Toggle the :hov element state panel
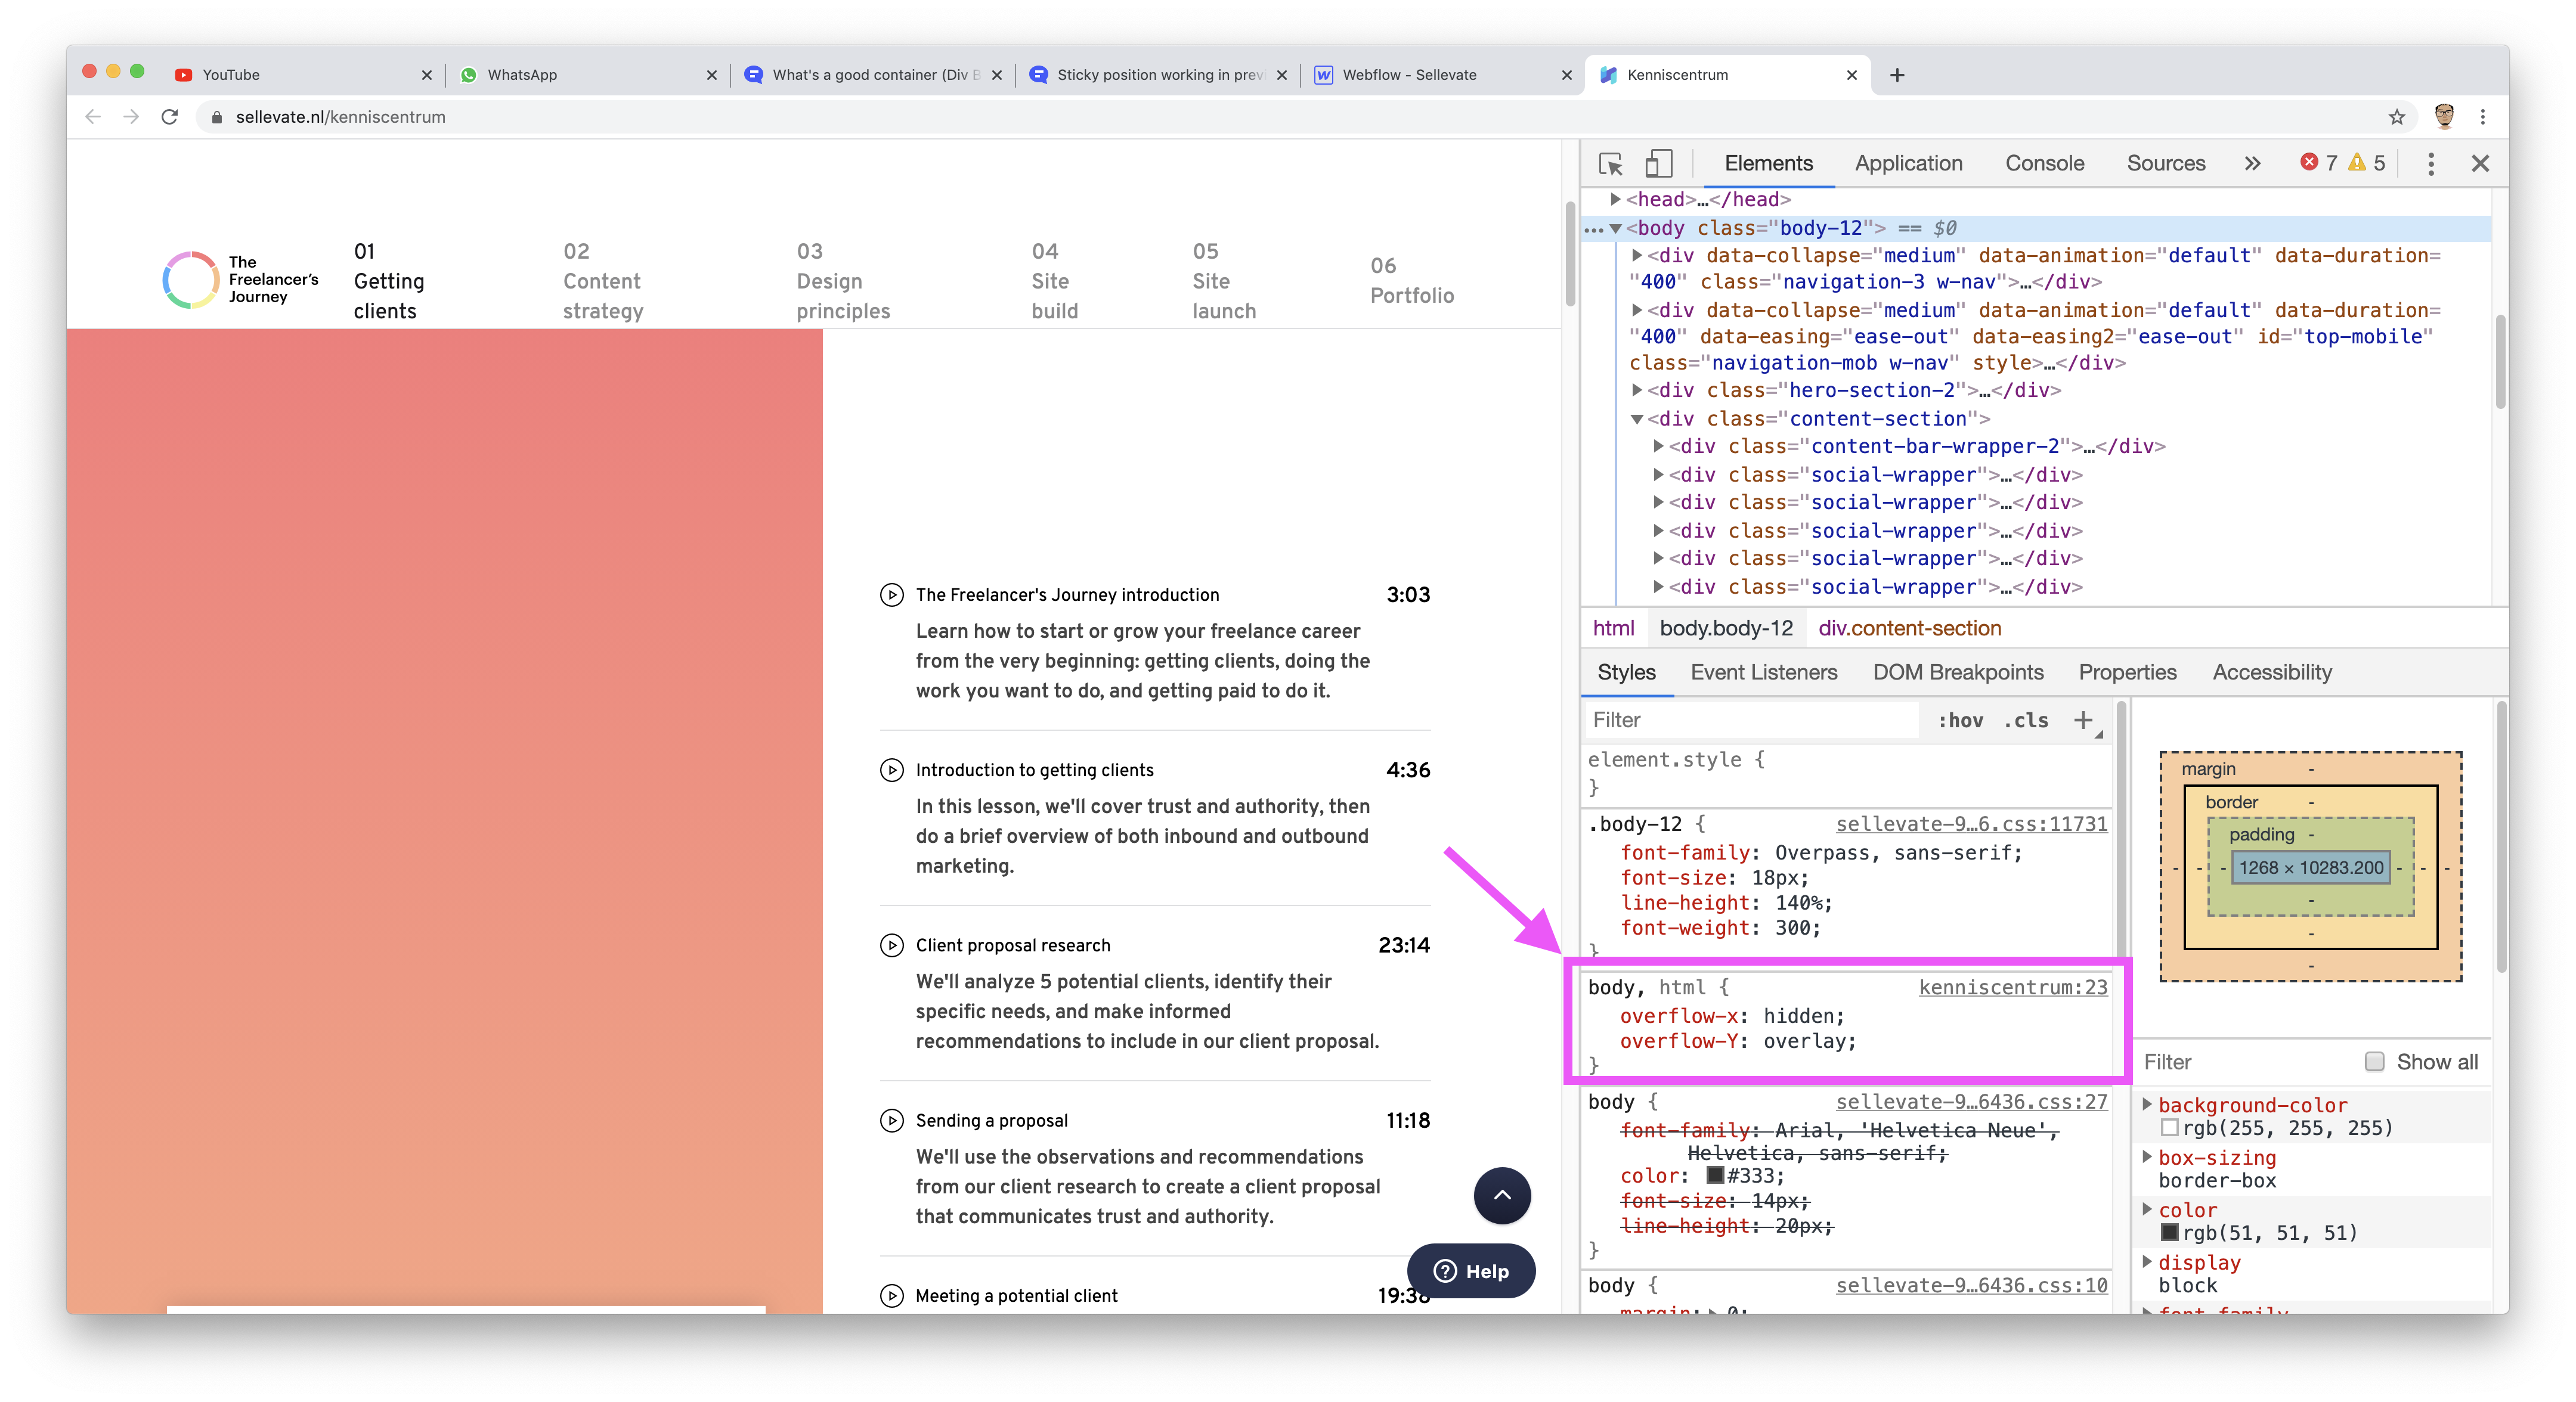 click(x=1960, y=720)
